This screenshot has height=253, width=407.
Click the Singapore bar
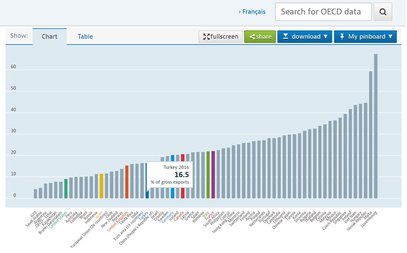[x=345, y=156]
